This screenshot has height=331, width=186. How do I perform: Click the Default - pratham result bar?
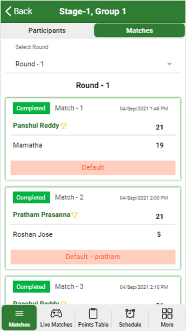(93, 257)
